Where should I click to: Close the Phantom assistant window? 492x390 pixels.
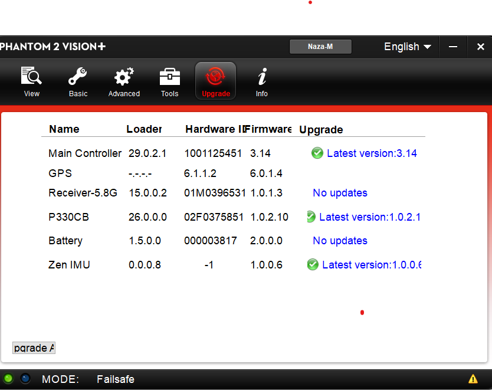[x=480, y=47]
